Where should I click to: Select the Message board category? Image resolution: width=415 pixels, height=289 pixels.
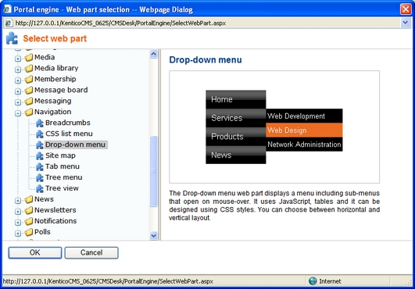click(61, 90)
